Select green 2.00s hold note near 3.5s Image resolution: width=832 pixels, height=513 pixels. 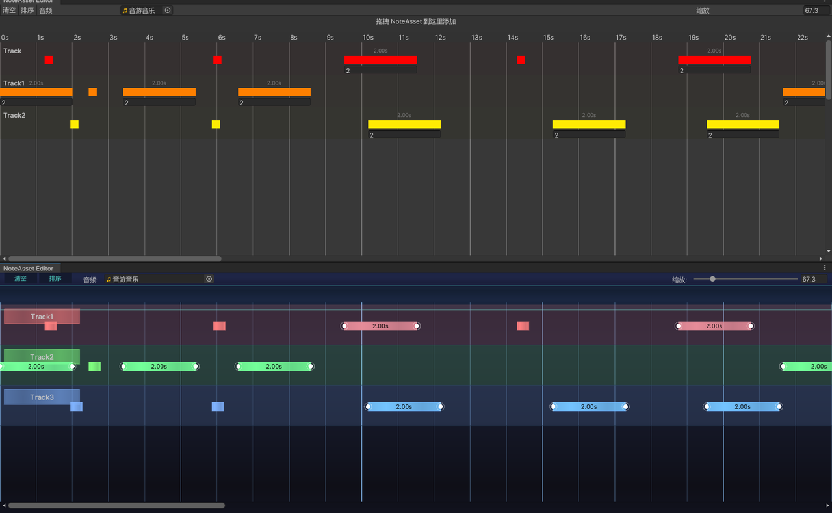[x=159, y=366]
